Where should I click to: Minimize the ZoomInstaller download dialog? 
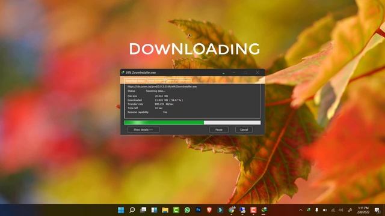coord(234,73)
